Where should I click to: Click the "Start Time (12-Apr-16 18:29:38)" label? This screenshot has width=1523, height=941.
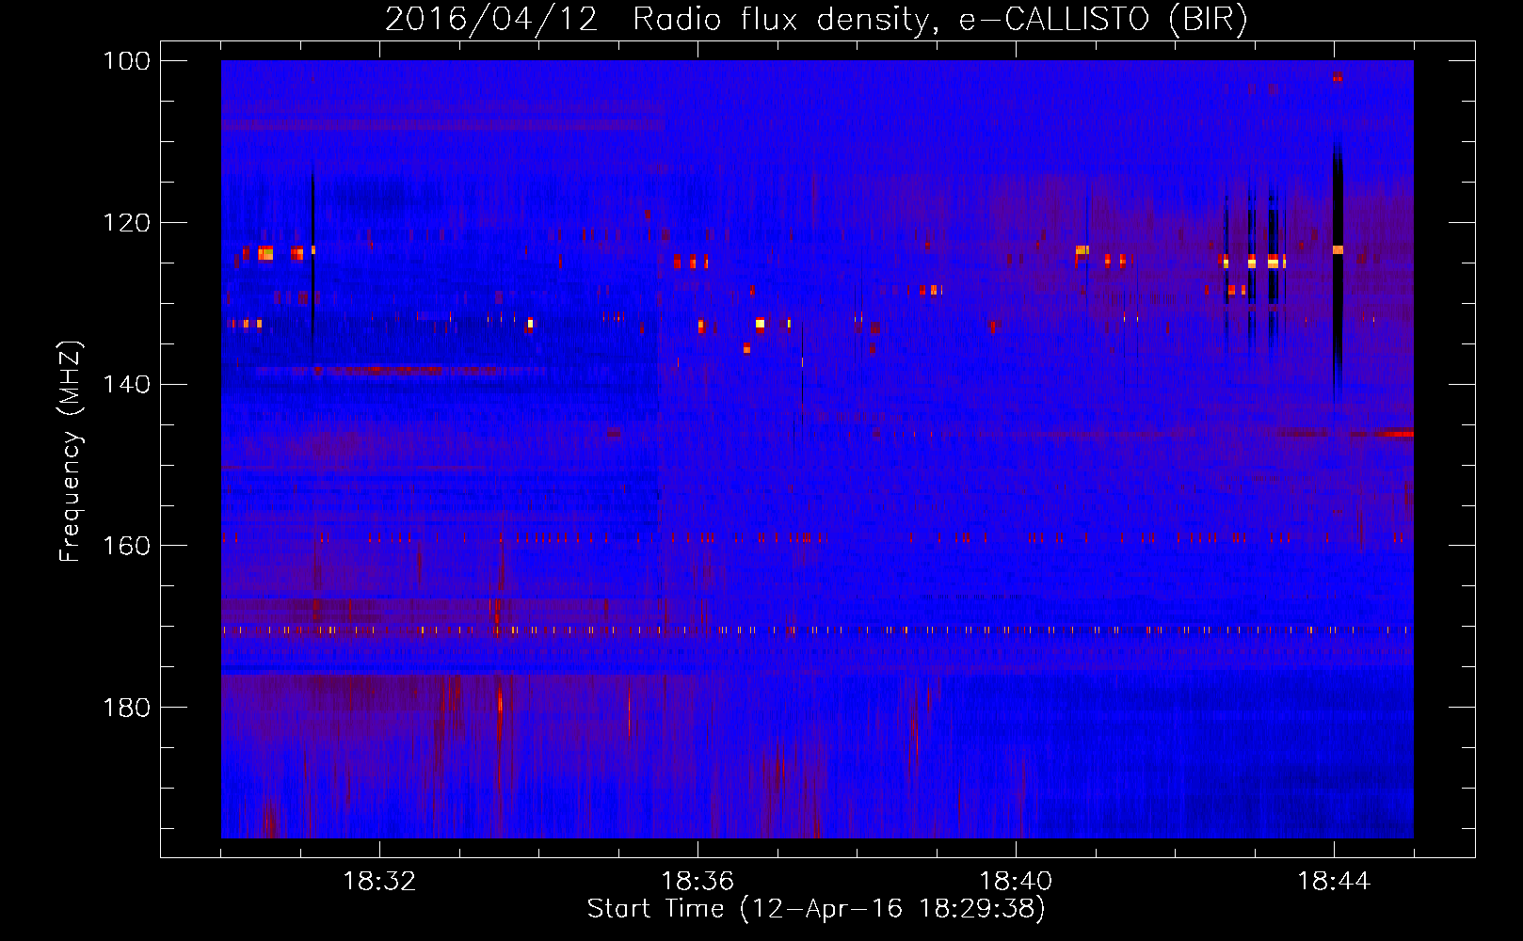816,909
